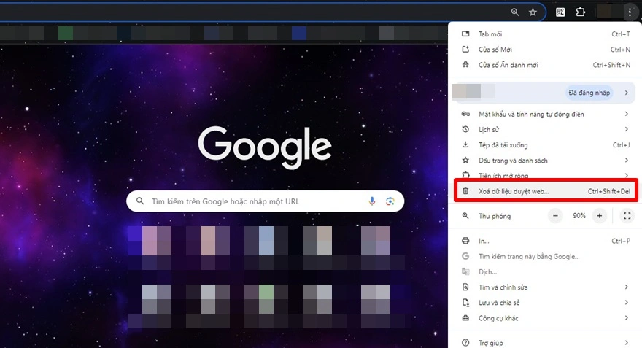Decrease zoom with the minus button
The image size is (642, 348).
556,216
